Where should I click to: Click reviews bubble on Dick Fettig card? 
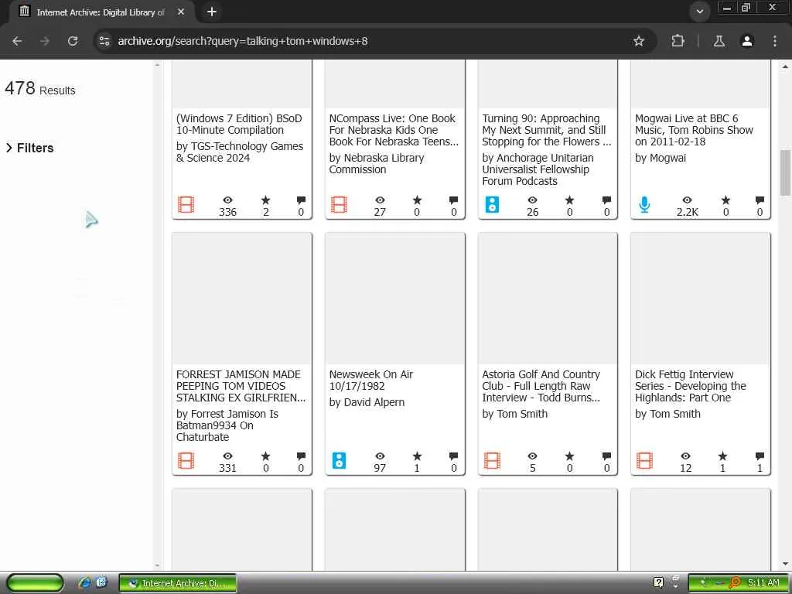tap(760, 456)
